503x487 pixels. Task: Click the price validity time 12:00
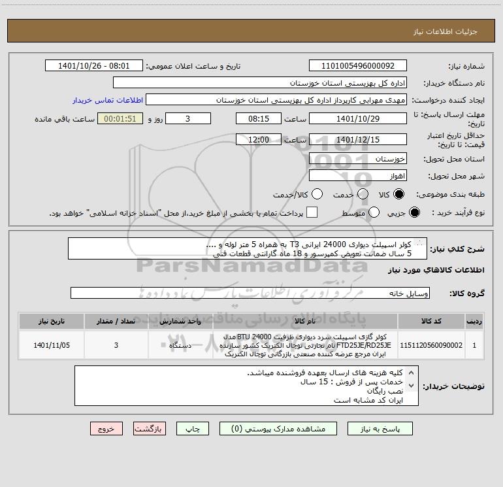point(259,139)
